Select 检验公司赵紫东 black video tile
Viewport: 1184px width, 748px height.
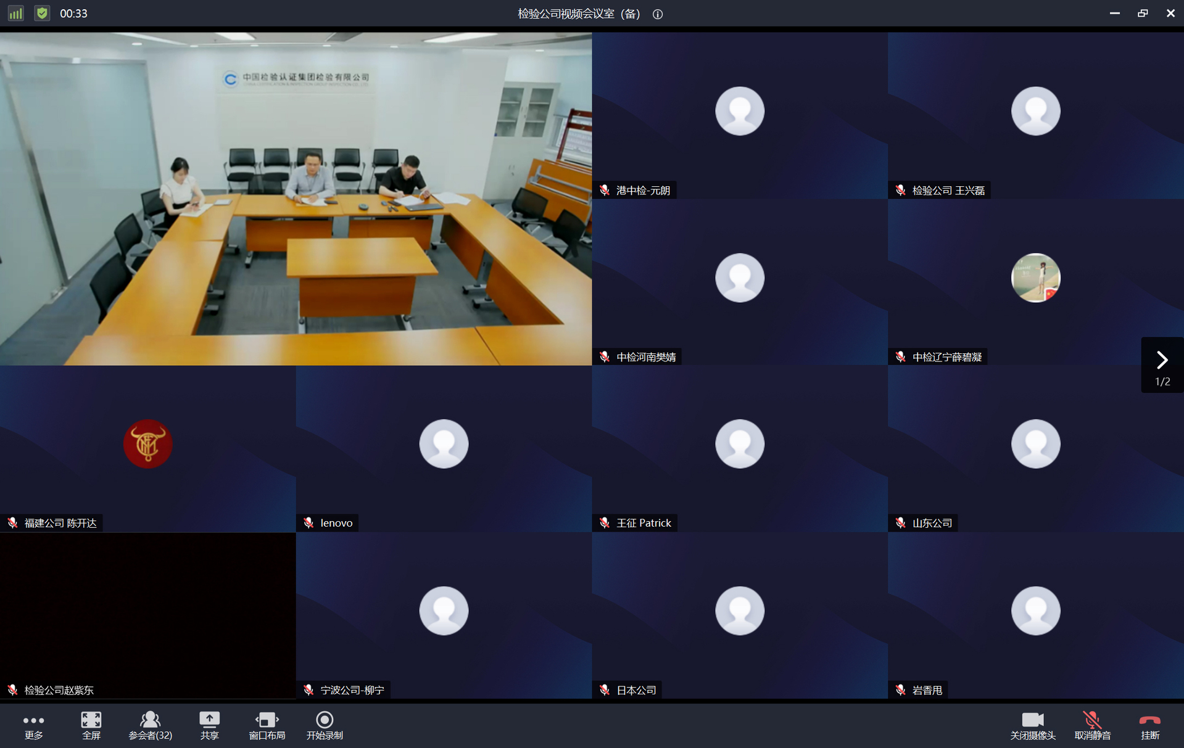pos(147,615)
